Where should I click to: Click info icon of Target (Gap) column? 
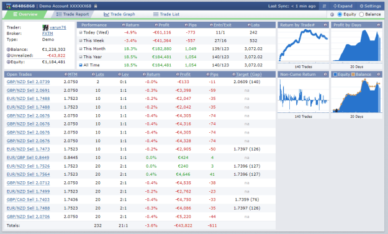click(x=234, y=74)
